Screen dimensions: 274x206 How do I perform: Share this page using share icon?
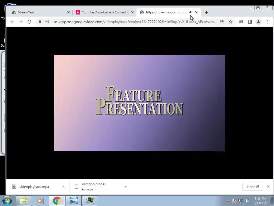(222, 22)
